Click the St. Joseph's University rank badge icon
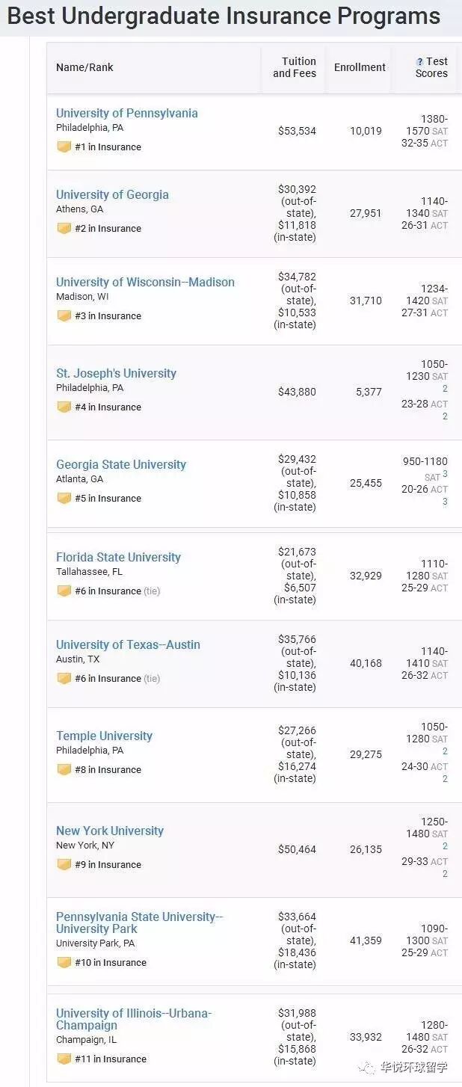Viewport: 462px width, 1087px height. (64, 407)
